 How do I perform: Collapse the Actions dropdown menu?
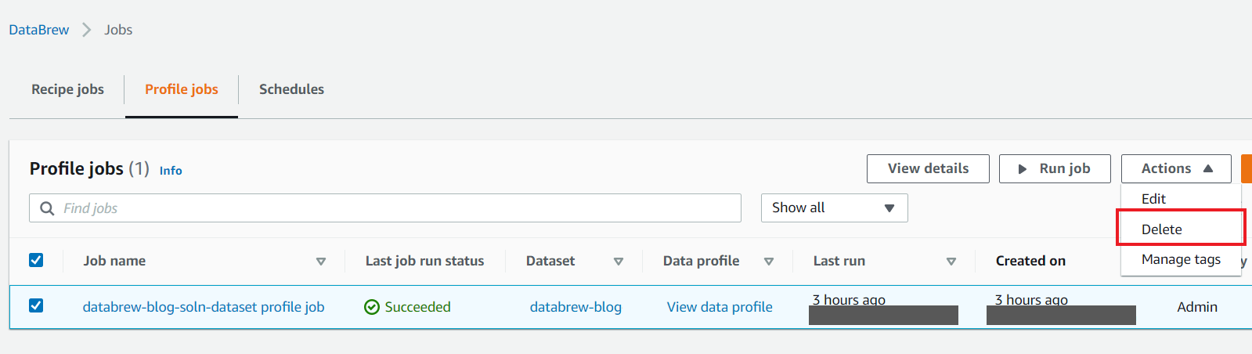point(1176,168)
